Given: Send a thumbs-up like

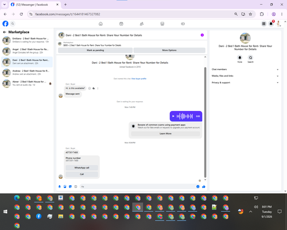Looking at the screenshot, I should click(204, 186).
